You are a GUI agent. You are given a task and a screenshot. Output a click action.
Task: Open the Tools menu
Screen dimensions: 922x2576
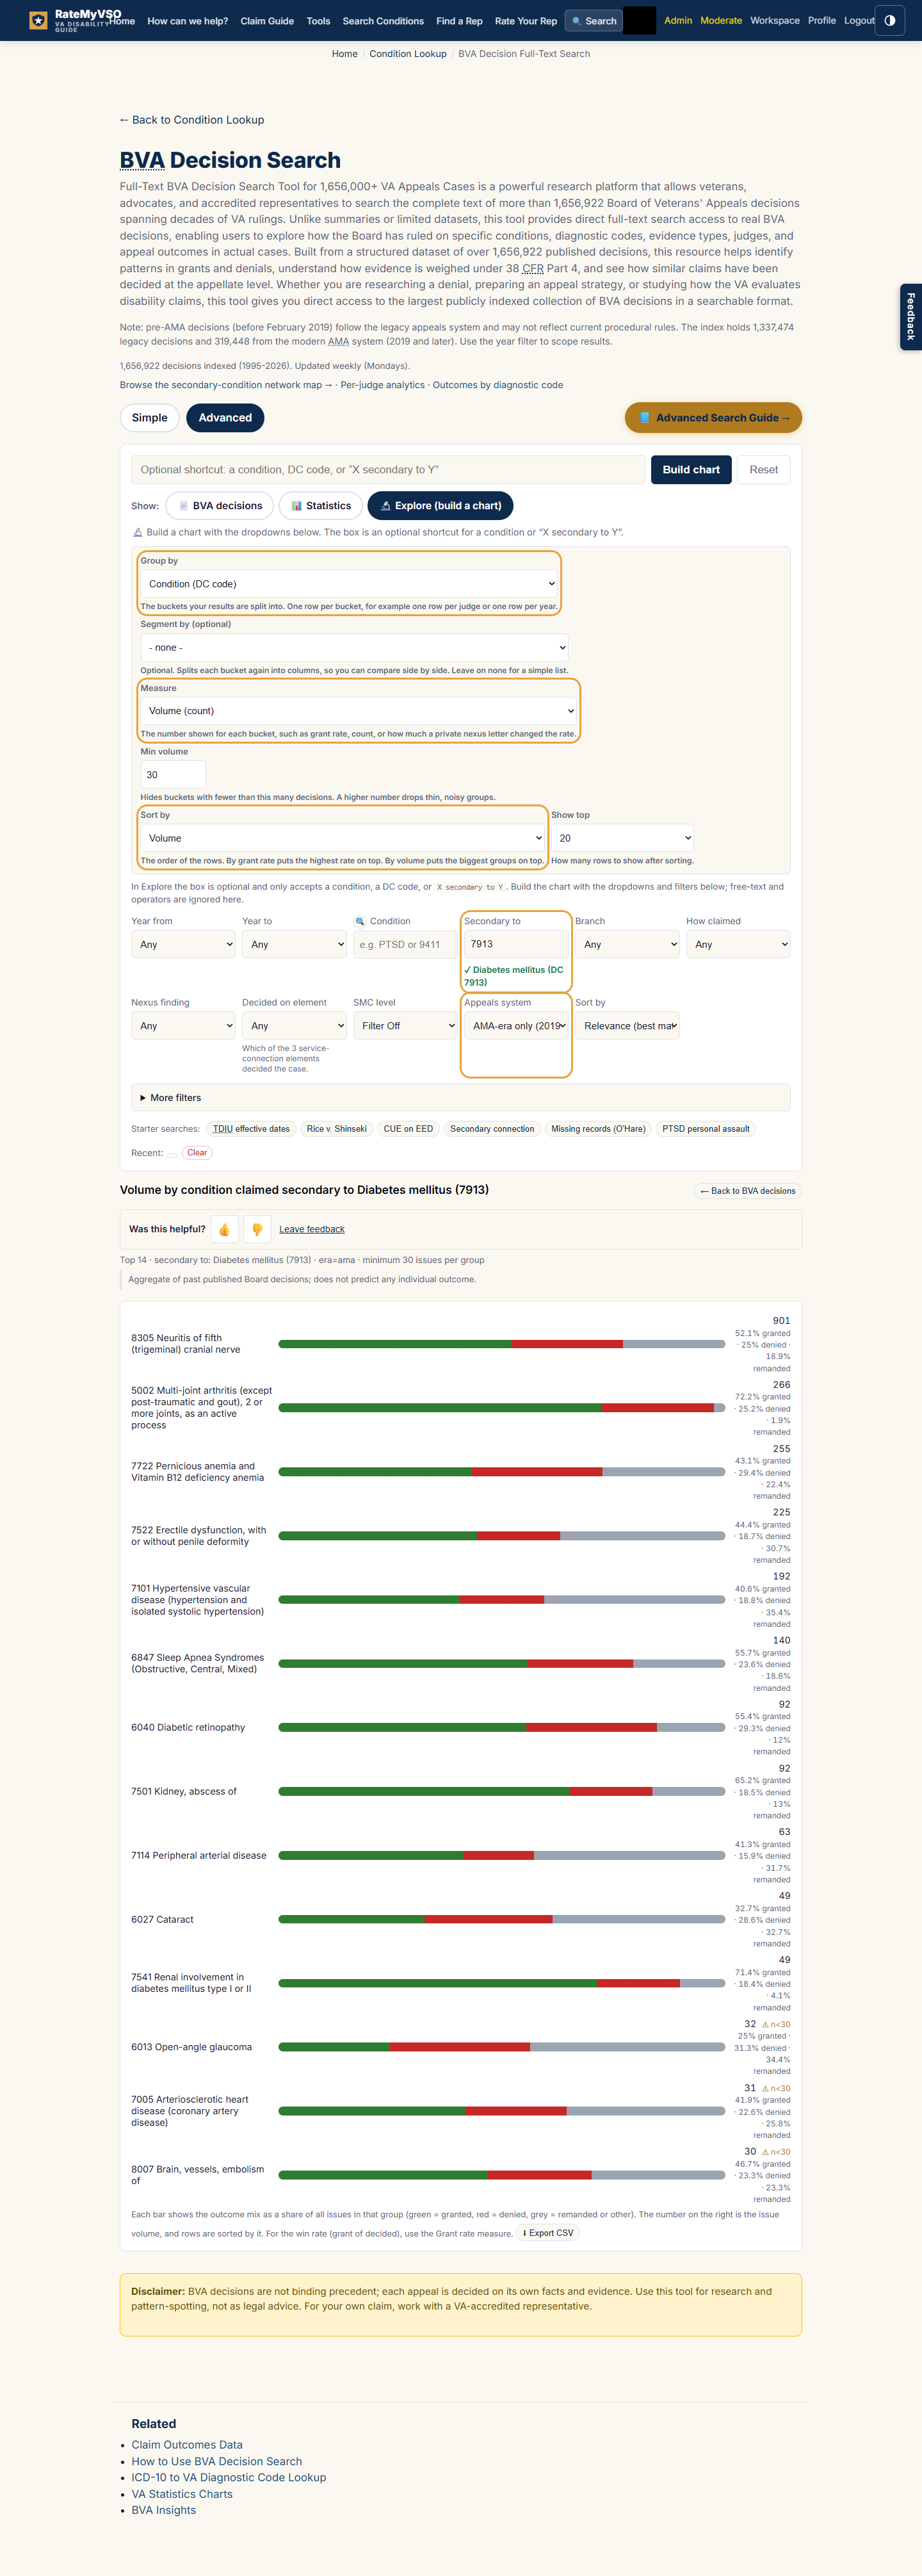[x=318, y=21]
